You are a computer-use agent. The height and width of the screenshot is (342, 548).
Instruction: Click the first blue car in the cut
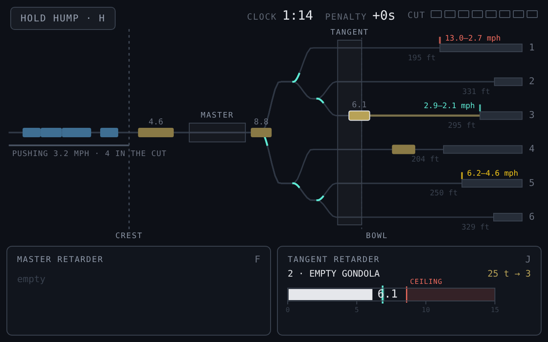(32, 133)
